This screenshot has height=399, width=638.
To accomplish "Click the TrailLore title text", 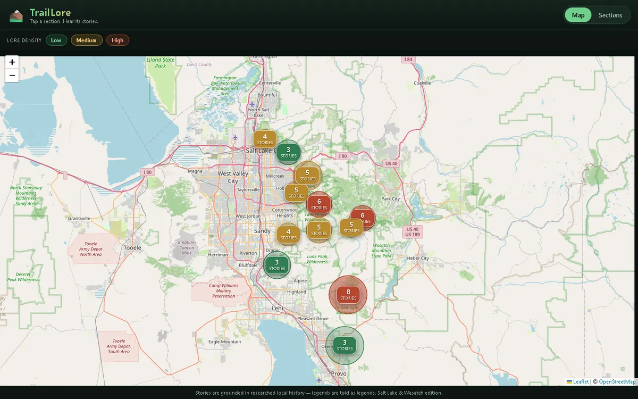I will click(x=50, y=12).
